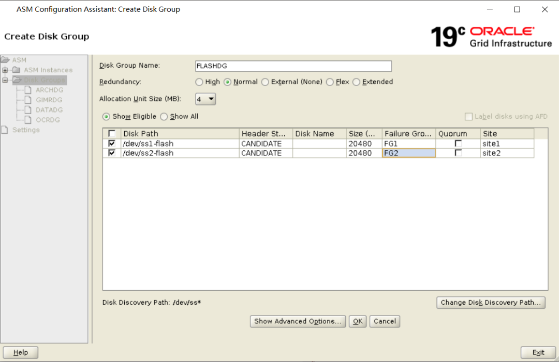Click the ASM root folder icon
The image size is (559, 362).
tap(5, 60)
